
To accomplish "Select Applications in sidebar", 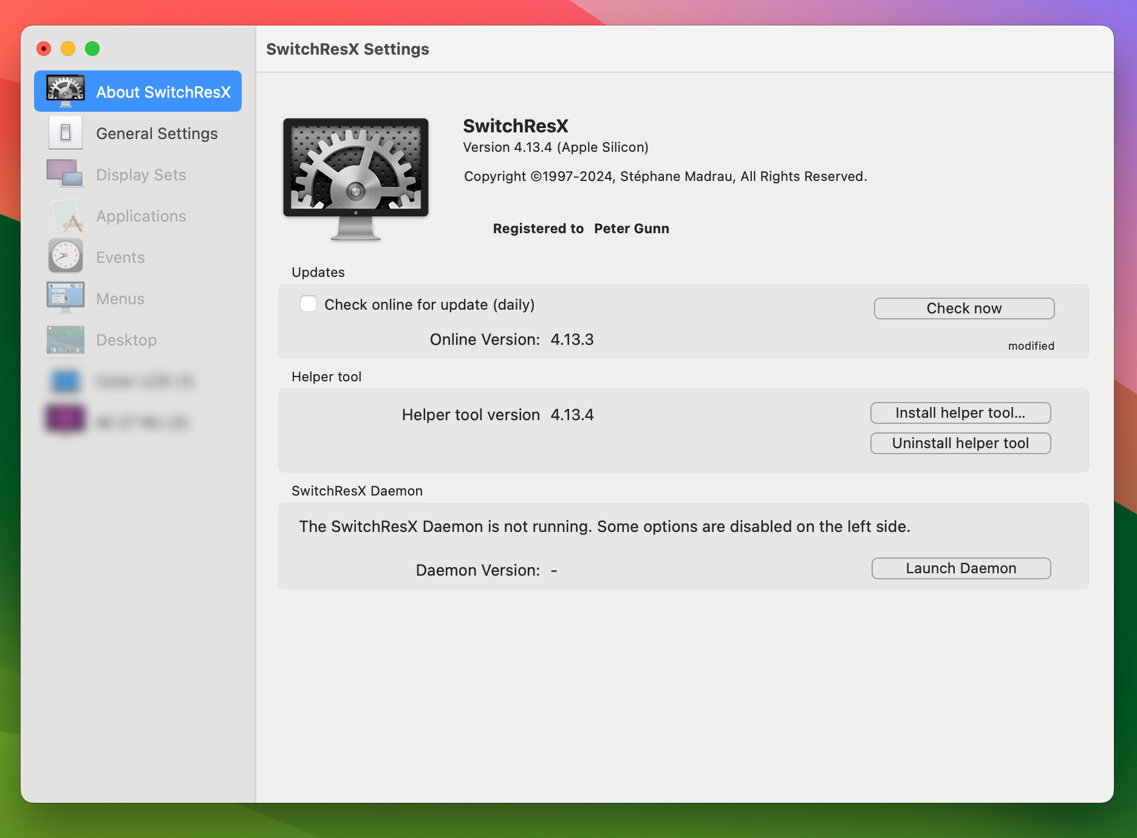I will point(138,216).
